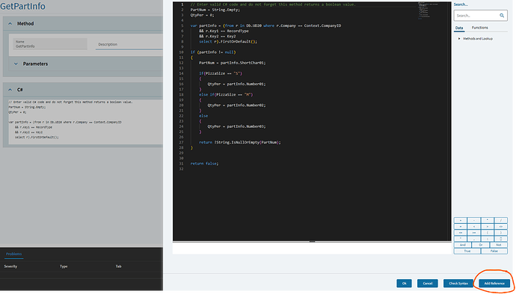Viewport: 516px width, 294px height.
Task: Insert the And logical operator
Action: click(x=463, y=245)
